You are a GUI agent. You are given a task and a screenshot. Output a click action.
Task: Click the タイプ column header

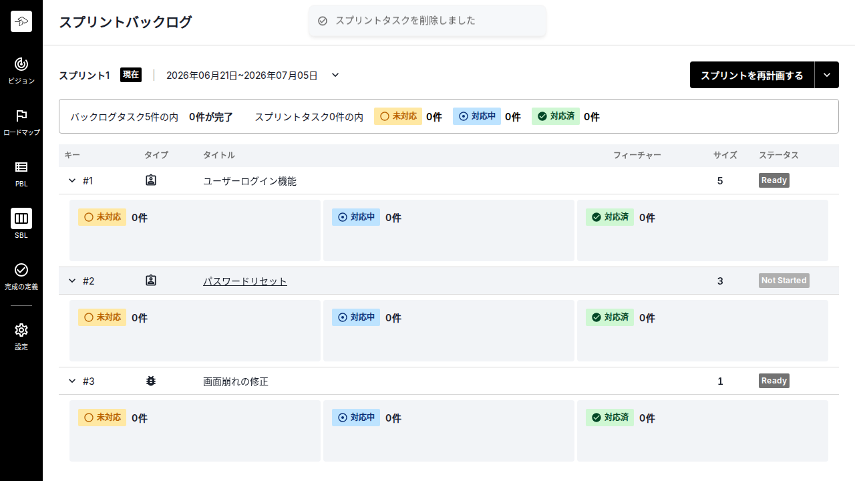click(156, 155)
